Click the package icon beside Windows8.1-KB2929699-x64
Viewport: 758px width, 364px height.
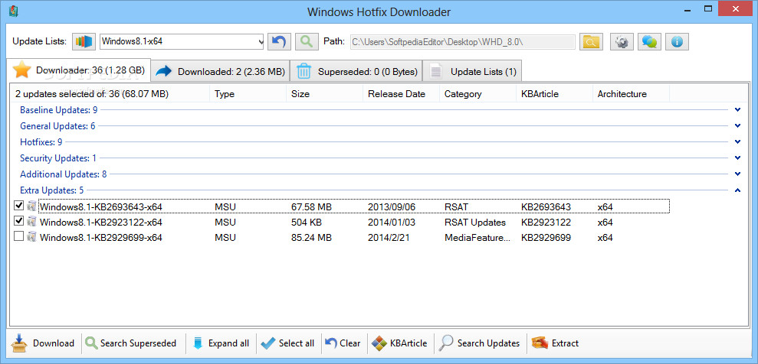32,237
